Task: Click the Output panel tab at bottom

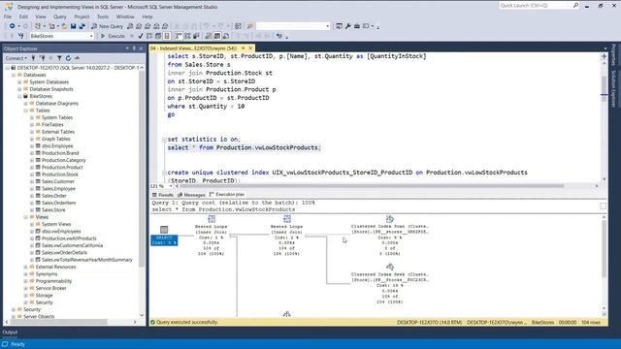Action: pos(10,333)
